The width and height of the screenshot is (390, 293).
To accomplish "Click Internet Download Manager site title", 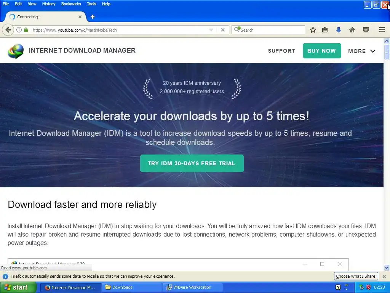I will (82, 50).
